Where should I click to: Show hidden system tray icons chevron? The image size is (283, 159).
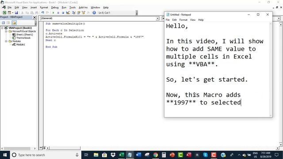coord(239,155)
